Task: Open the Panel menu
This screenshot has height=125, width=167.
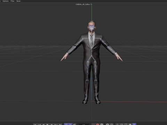Action: [18, 1]
